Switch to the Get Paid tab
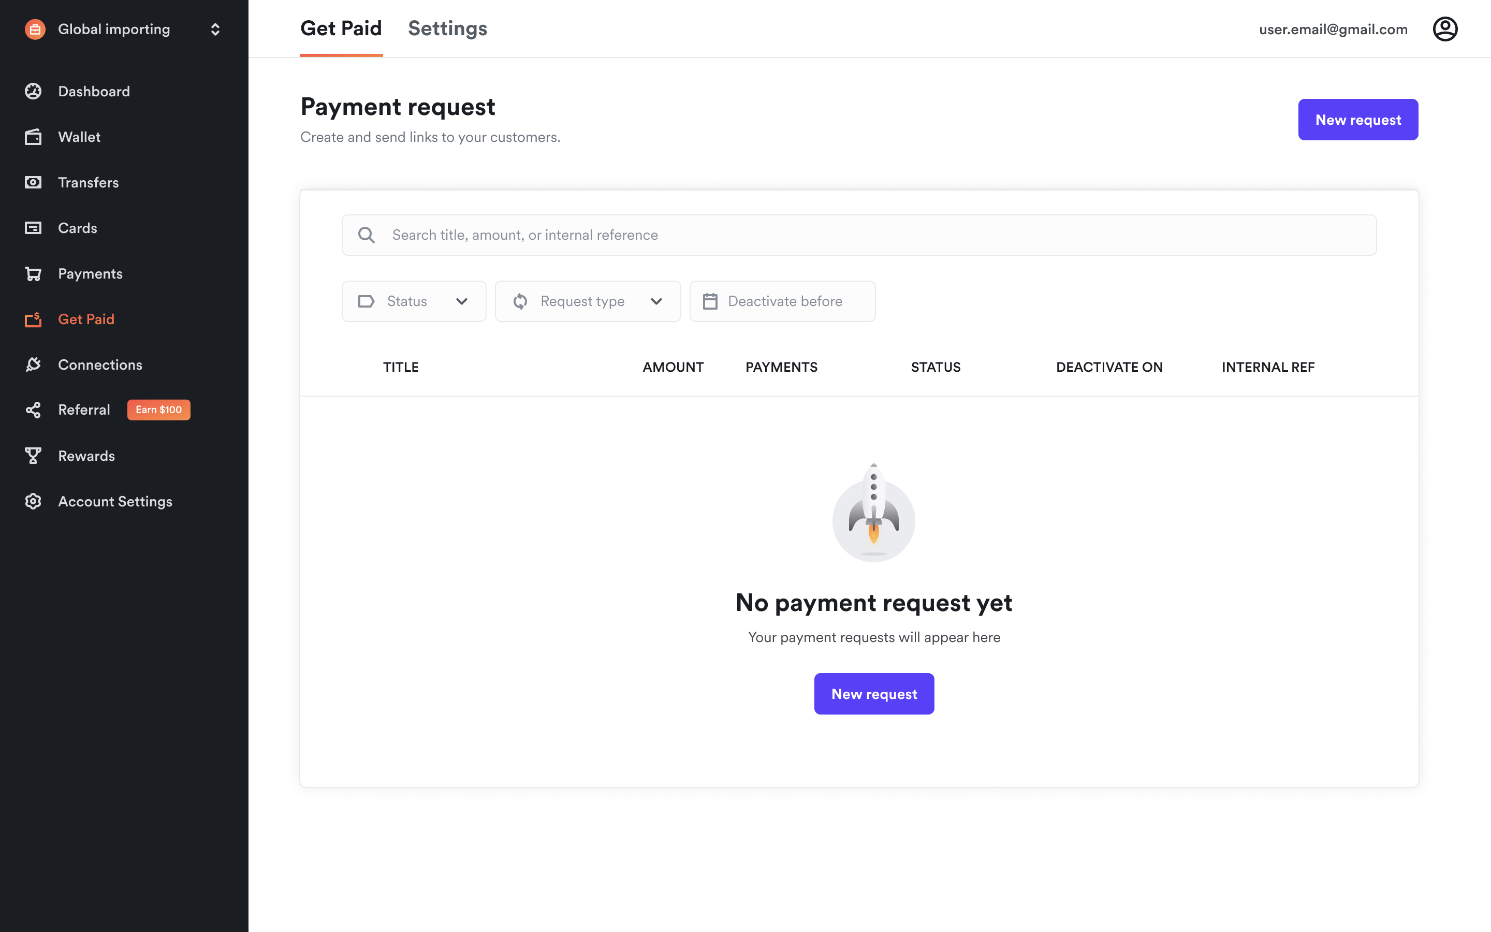This screenshot has width=1491, height=932. point(340,29)
